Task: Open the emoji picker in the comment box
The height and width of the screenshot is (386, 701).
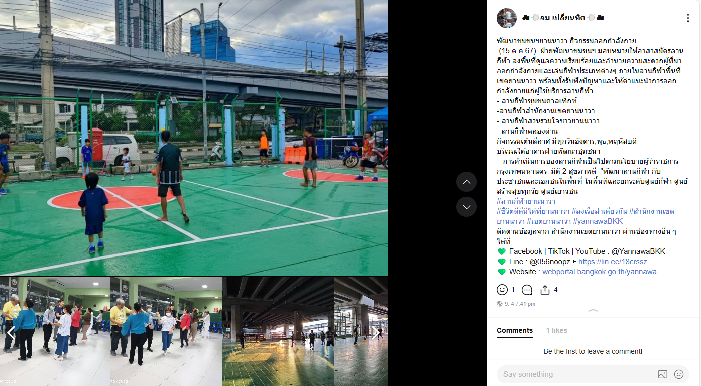Action: [679, 374]
